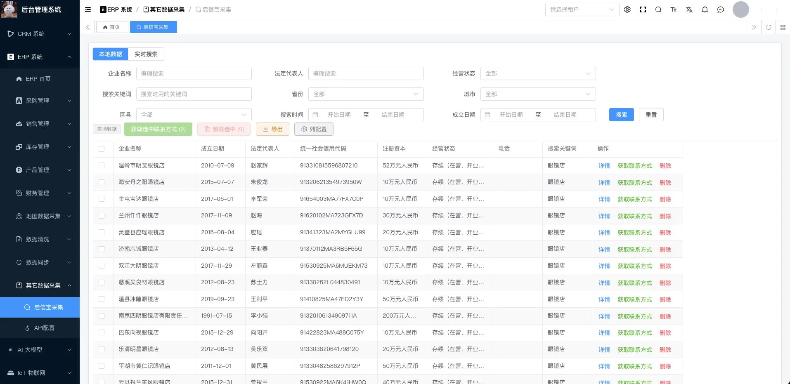Expand 产品管理 sidebar menu

coord(40,170)
